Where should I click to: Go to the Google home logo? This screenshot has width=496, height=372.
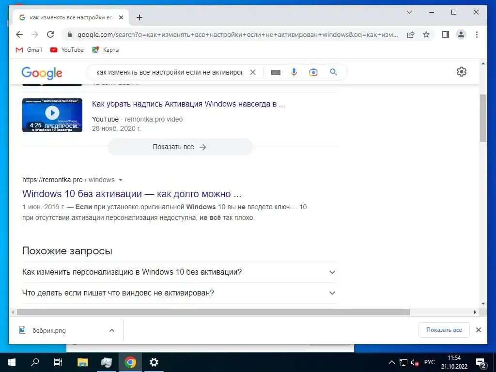42,73
